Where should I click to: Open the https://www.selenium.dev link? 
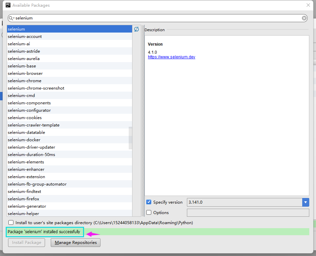click(171, 57)
